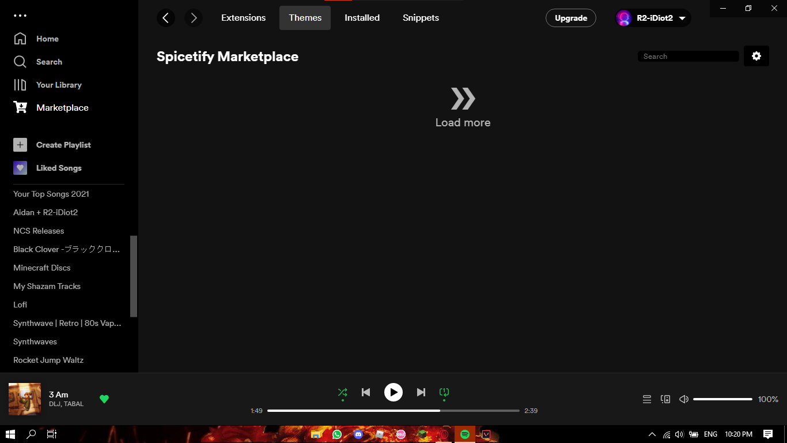This screenshot has width=787, height=443.
Task: Switch to the Installed tab
Action: pos(362,18)
